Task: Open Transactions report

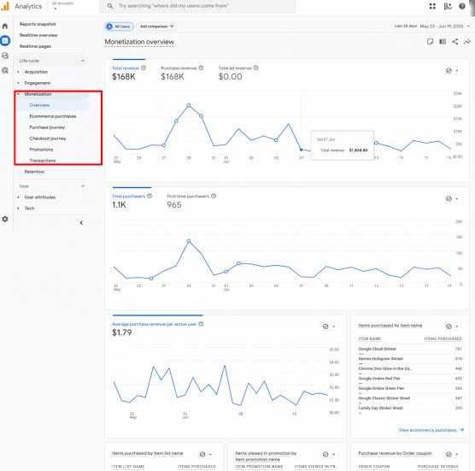Action: coord(43,161)
